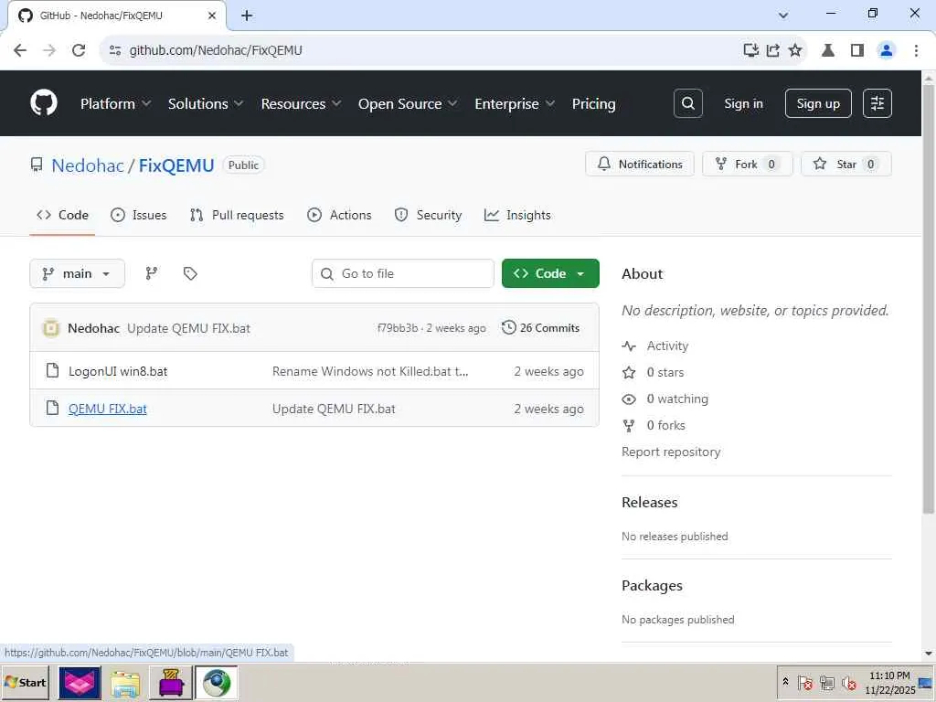Image resolution: width=936 pixels, height=702 pixels.
Task: Show hidden system tray icons arrow
Action: coord(785,682)
